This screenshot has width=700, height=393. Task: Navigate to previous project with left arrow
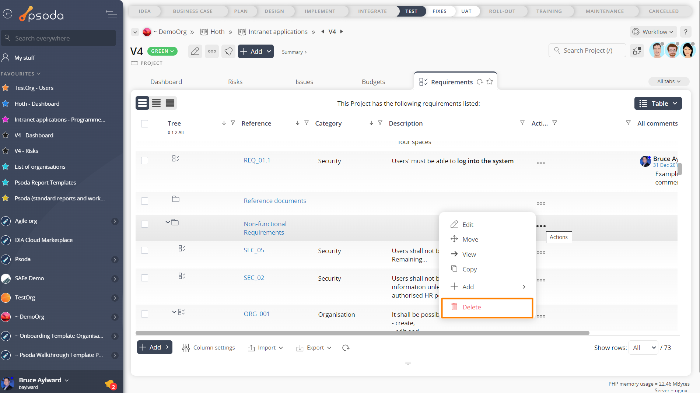[x=323, y=32]
